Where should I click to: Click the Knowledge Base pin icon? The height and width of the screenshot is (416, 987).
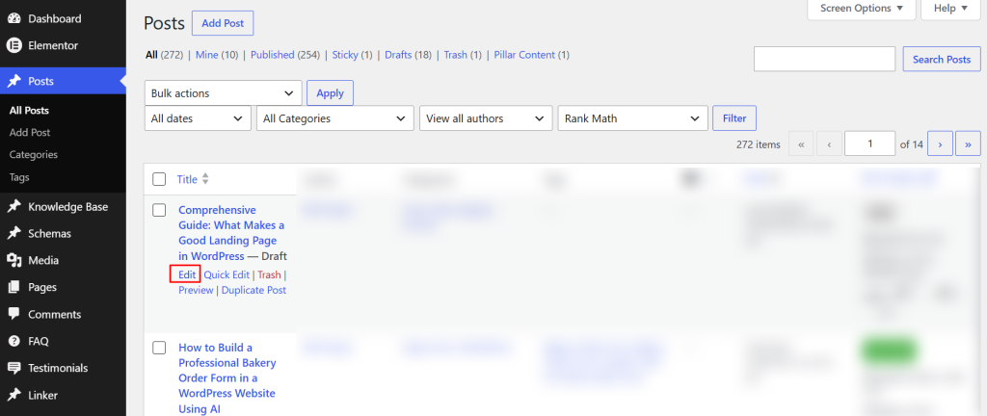[13, 207]
